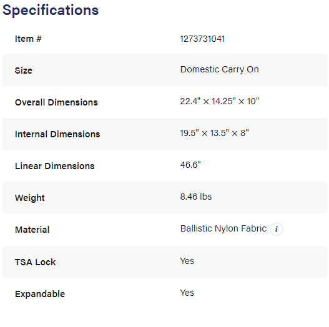The height and width of the screenshot is (327, 329).
Task: Click the 19.5" x 13.5" x 8" value
Action: tap(214, 133)
